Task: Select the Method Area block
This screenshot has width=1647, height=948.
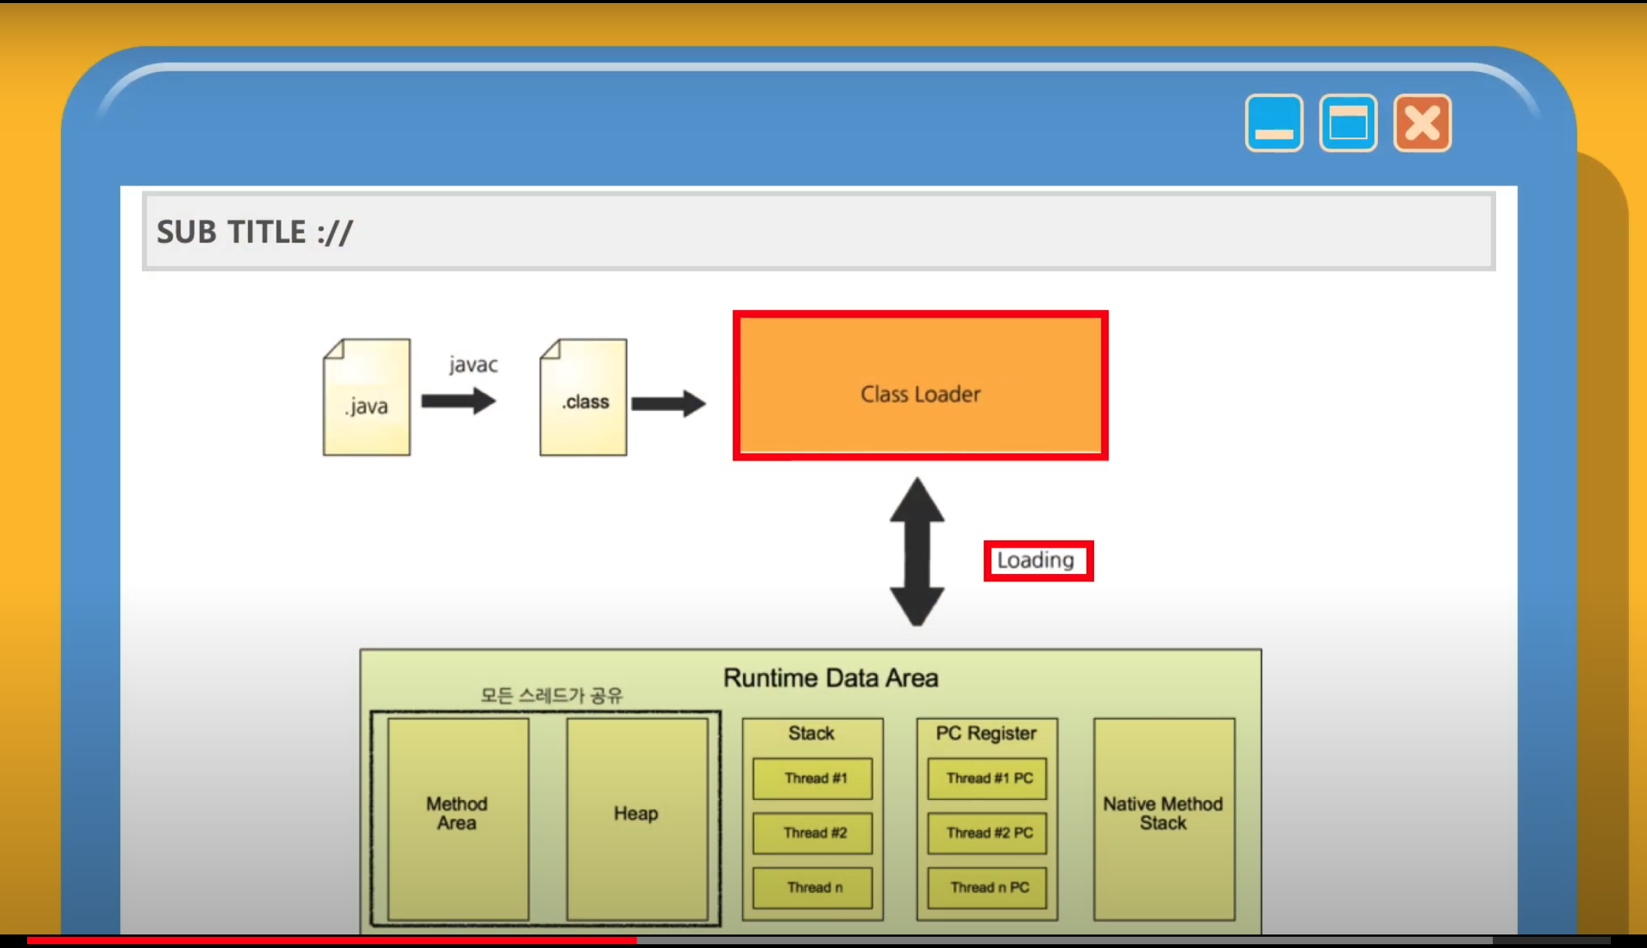Action: pos(458,818)
